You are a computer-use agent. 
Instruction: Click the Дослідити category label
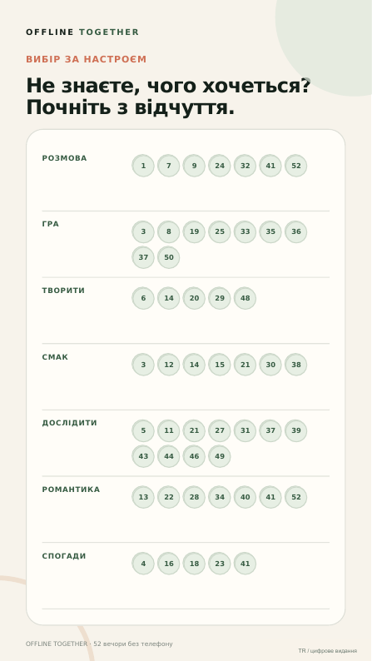(x=70, y=423)
